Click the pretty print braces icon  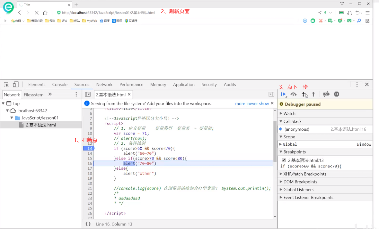(x=88, y=224)
